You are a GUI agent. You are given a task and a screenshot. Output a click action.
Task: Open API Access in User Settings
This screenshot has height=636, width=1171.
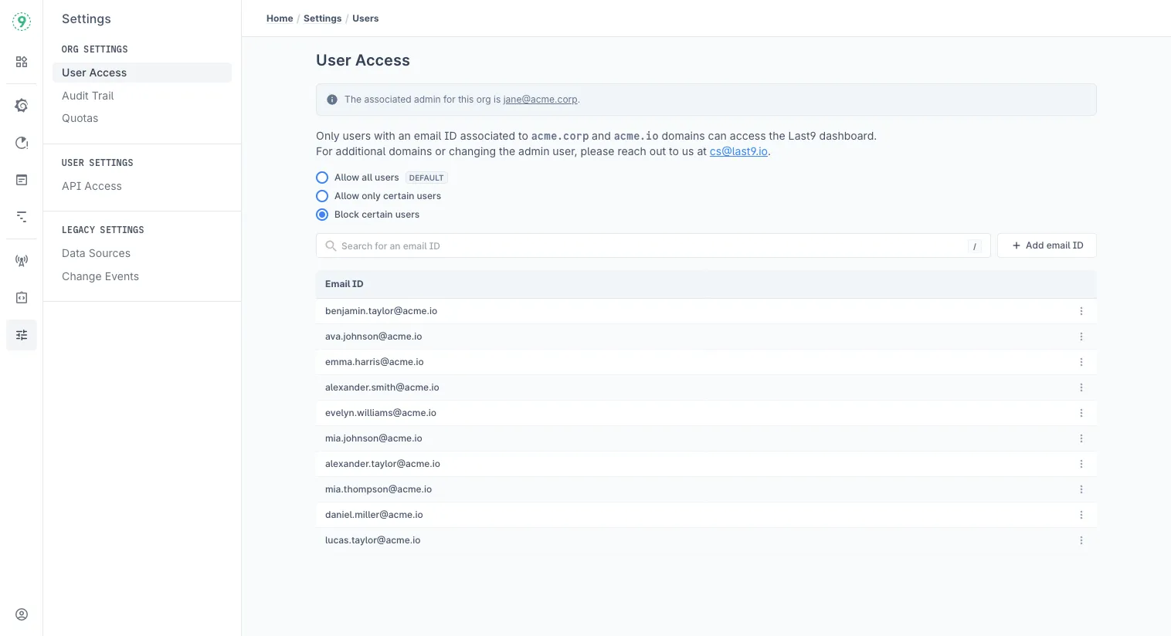92,186
